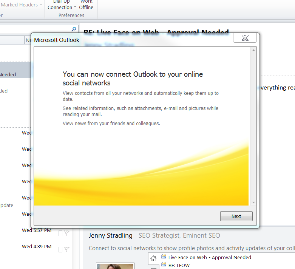Click the dialog scrollbar down arrow

[253, 203]
